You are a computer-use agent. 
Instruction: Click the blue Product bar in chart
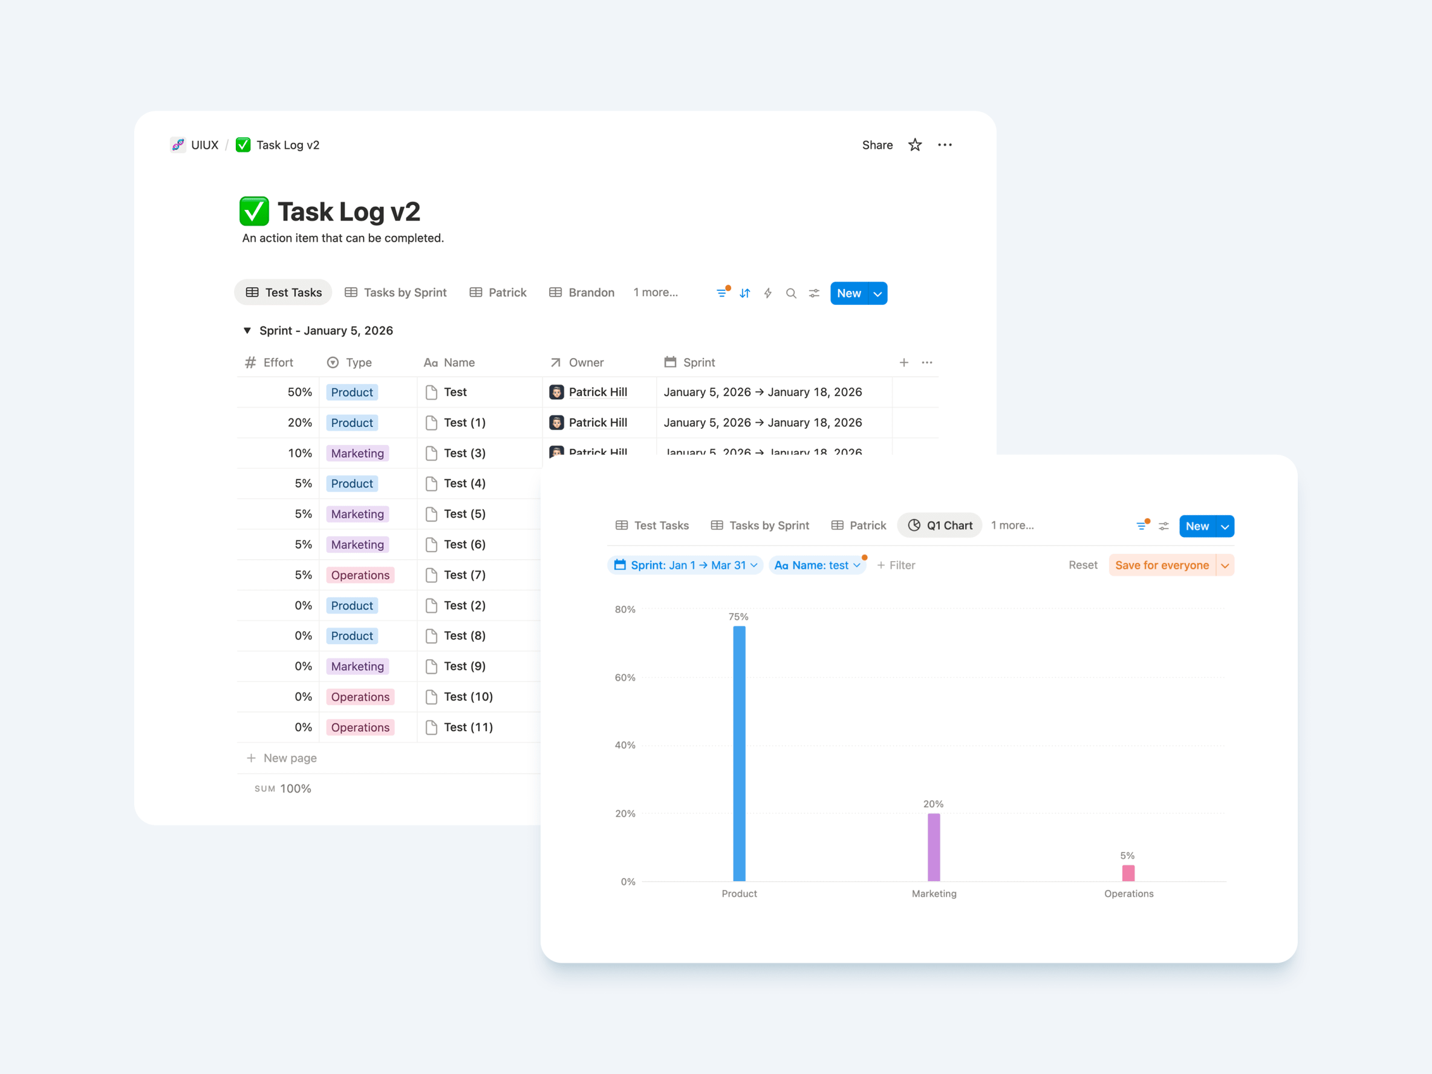738,753
